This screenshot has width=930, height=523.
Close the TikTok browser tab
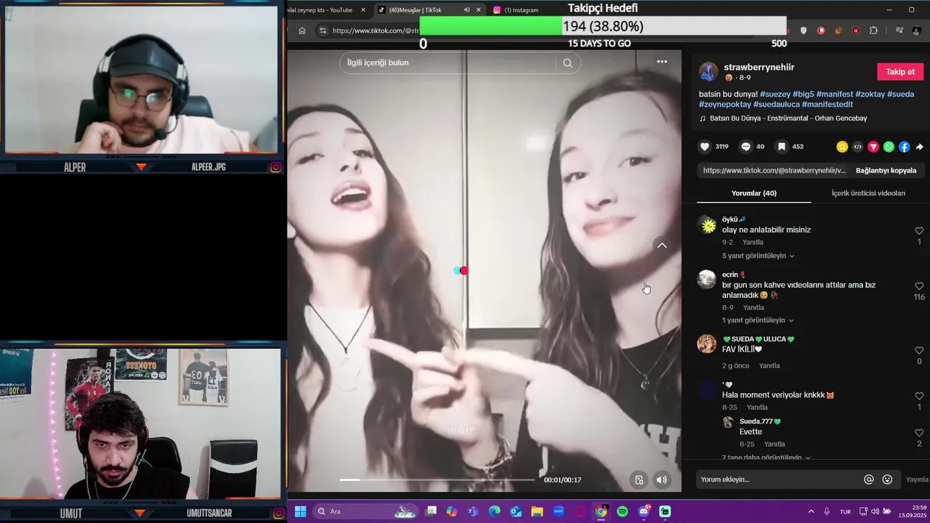pos(478,10)
